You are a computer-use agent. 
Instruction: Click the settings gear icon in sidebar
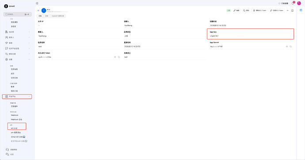point(7,59)
